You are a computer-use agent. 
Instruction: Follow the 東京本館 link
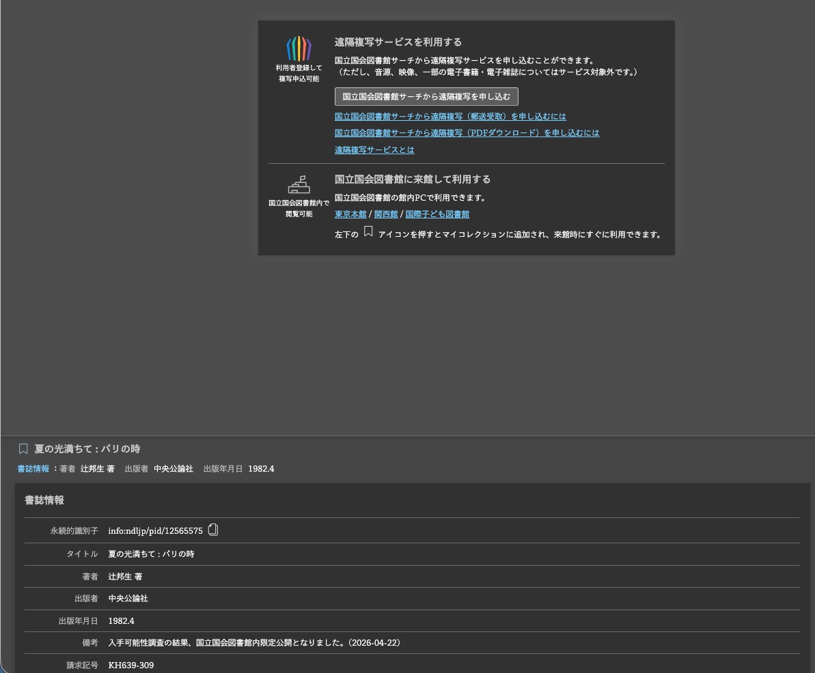pyautogui.click(x=350, y=214)
